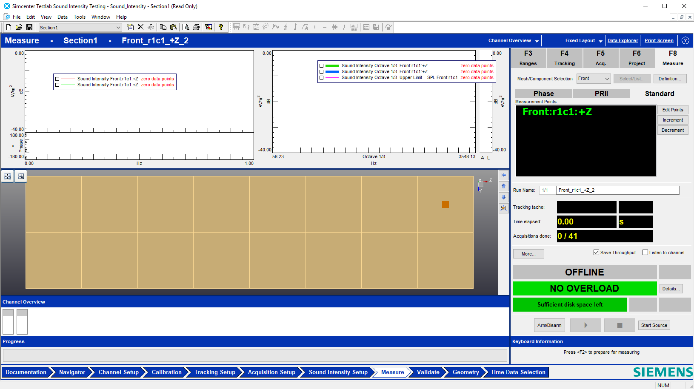The image size is (694, 389).
Task: Click the Print toolbar icon
Action: pyautogui.click(x=196, y=27)
